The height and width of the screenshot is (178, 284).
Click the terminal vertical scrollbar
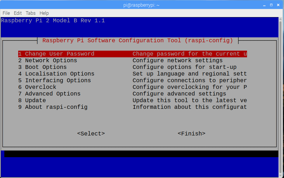tap(280, 97)
